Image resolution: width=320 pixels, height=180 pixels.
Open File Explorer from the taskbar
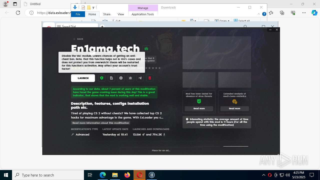click(115, 175)
